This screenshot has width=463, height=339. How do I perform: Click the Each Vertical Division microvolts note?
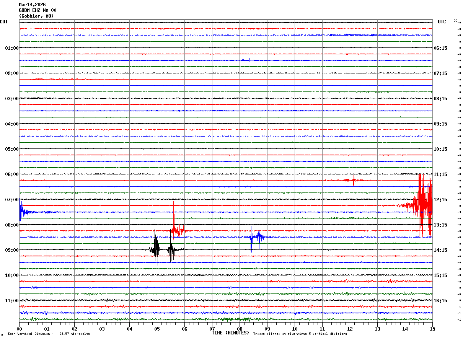click(x=49, y=334)
